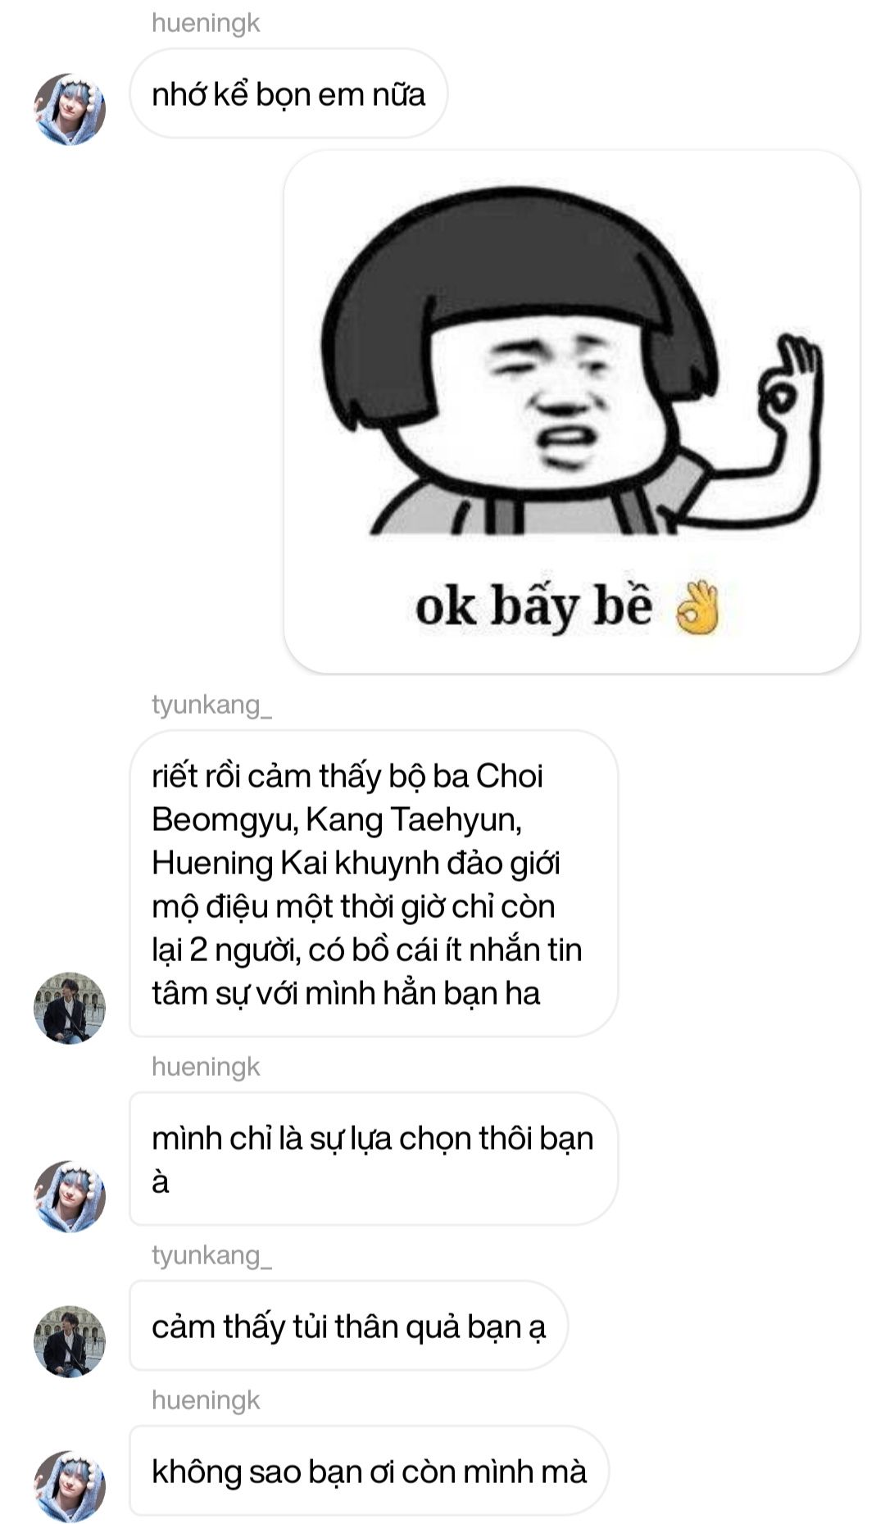The height and width of the screenshot is (1524, 885).
Task: Tap tyunkang_'s avatar beside the long message
Action: (x=70, y=1008)
